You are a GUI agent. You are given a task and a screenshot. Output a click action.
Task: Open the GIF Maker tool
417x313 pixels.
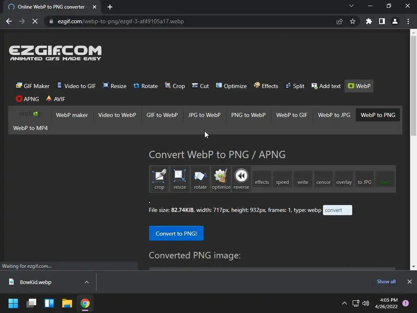(33, 86)
